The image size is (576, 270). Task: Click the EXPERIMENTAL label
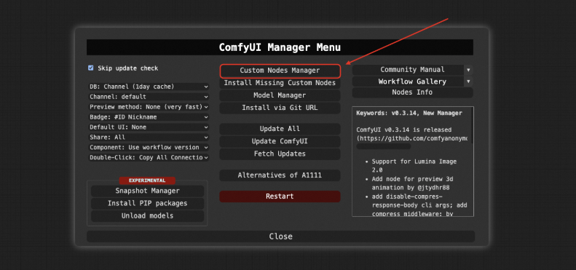[147, 180]
